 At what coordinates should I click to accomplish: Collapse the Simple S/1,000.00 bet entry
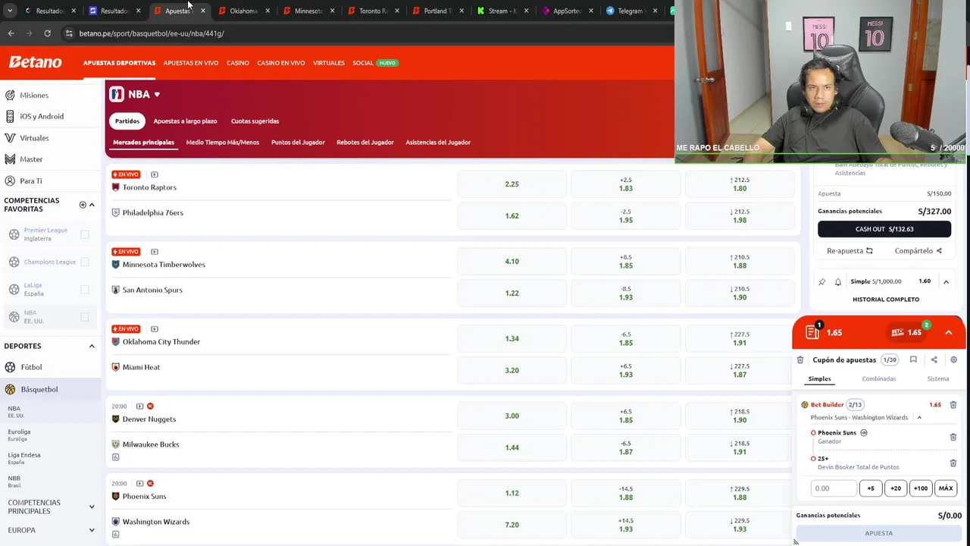coord(946,282)
